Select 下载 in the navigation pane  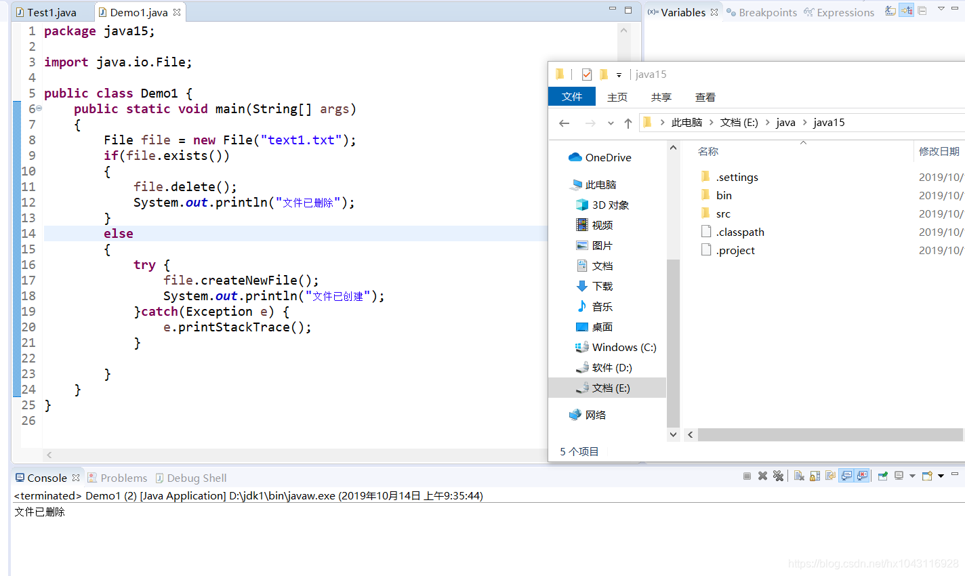(x=594, y=286)
